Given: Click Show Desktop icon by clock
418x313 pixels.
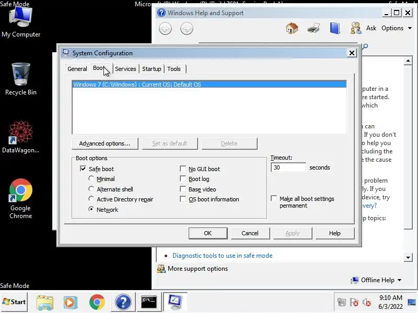Looking at the screenshot, I should (412, 303).
